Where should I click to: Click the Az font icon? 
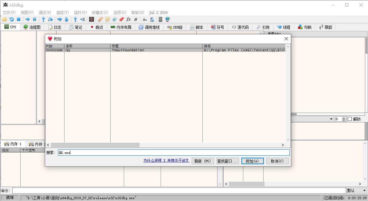tap(144, 19)
